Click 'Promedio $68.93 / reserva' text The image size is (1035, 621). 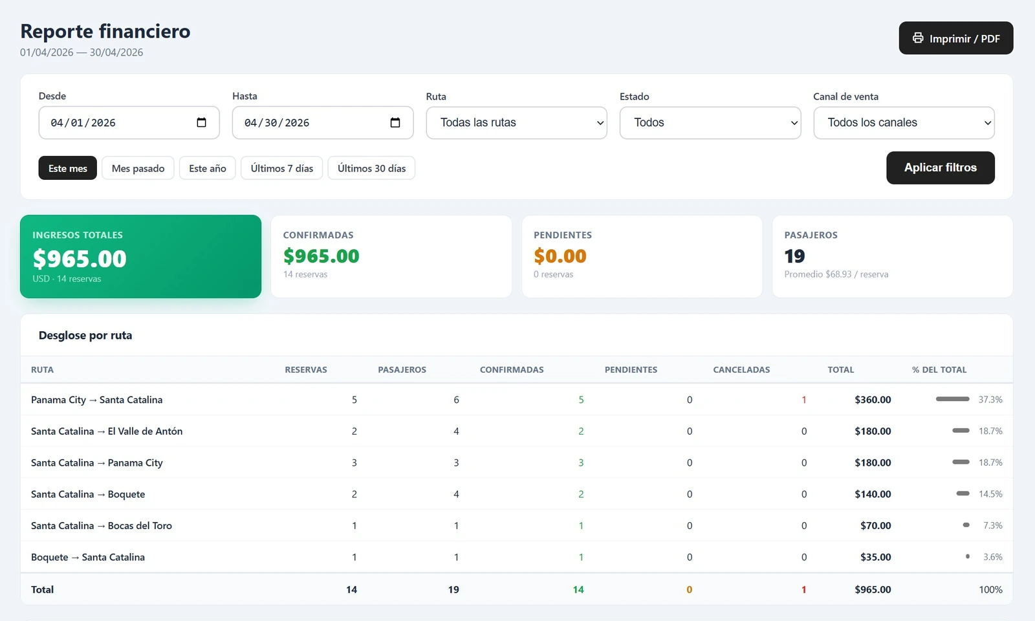click(x=836, y=274)
